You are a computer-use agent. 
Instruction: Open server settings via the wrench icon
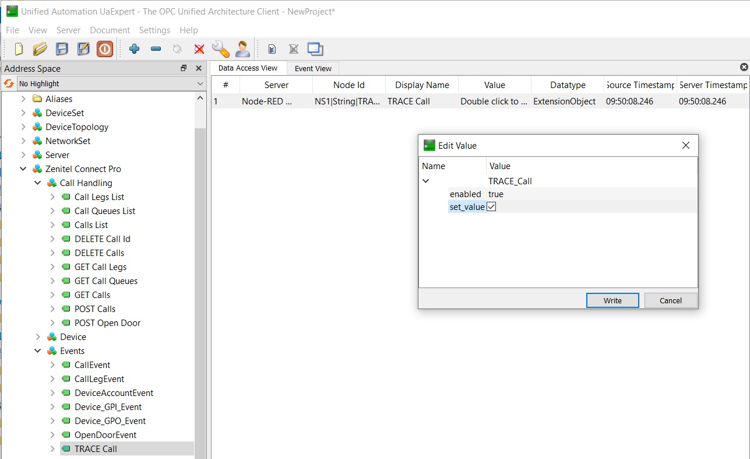(220, 49)
